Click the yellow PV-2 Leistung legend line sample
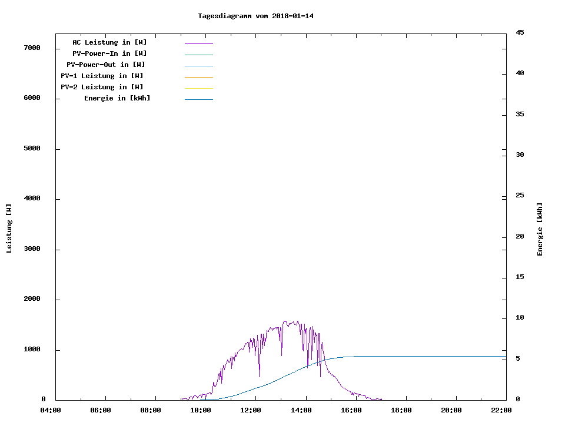 point(198,88)
